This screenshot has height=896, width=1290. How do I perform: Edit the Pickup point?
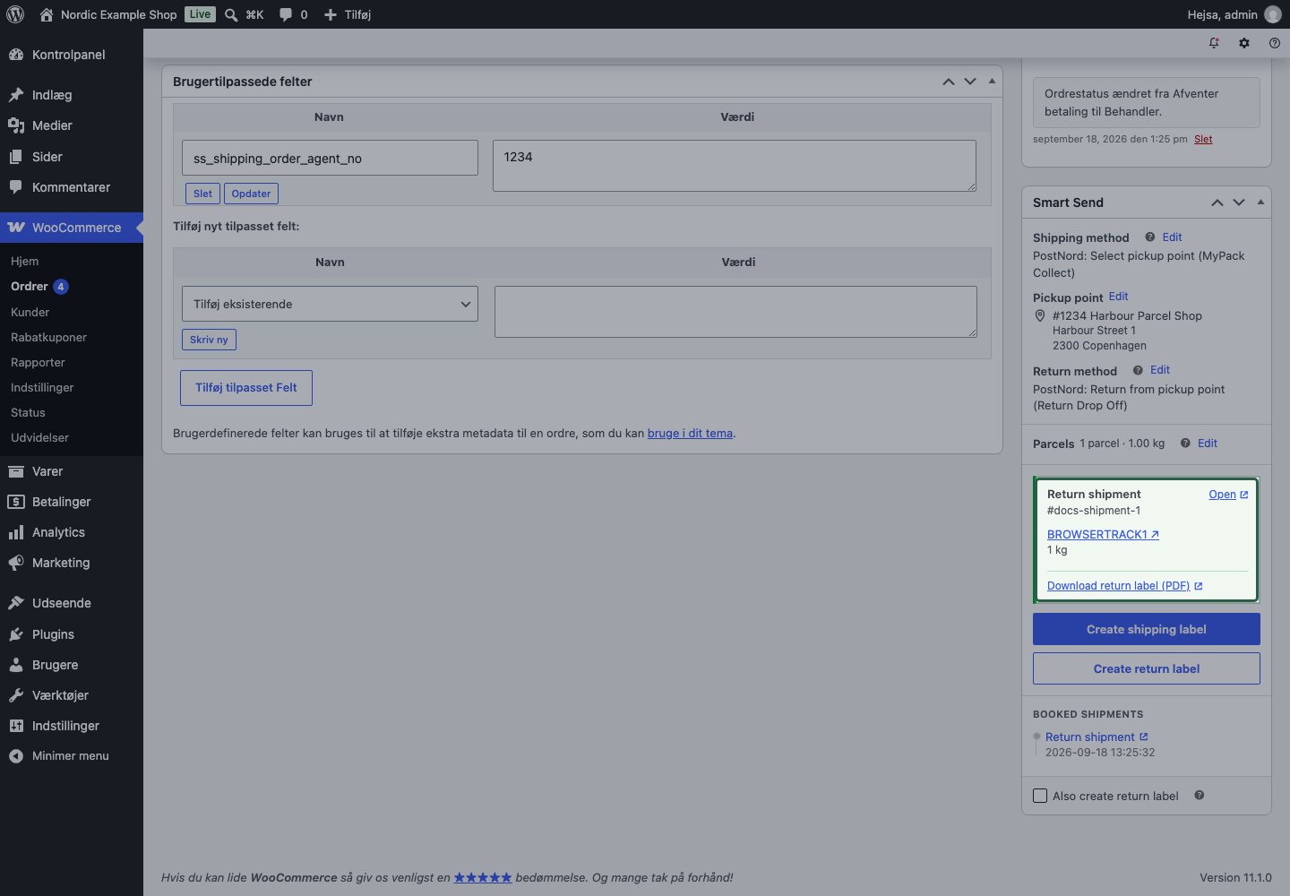(x=1118, y=297)
